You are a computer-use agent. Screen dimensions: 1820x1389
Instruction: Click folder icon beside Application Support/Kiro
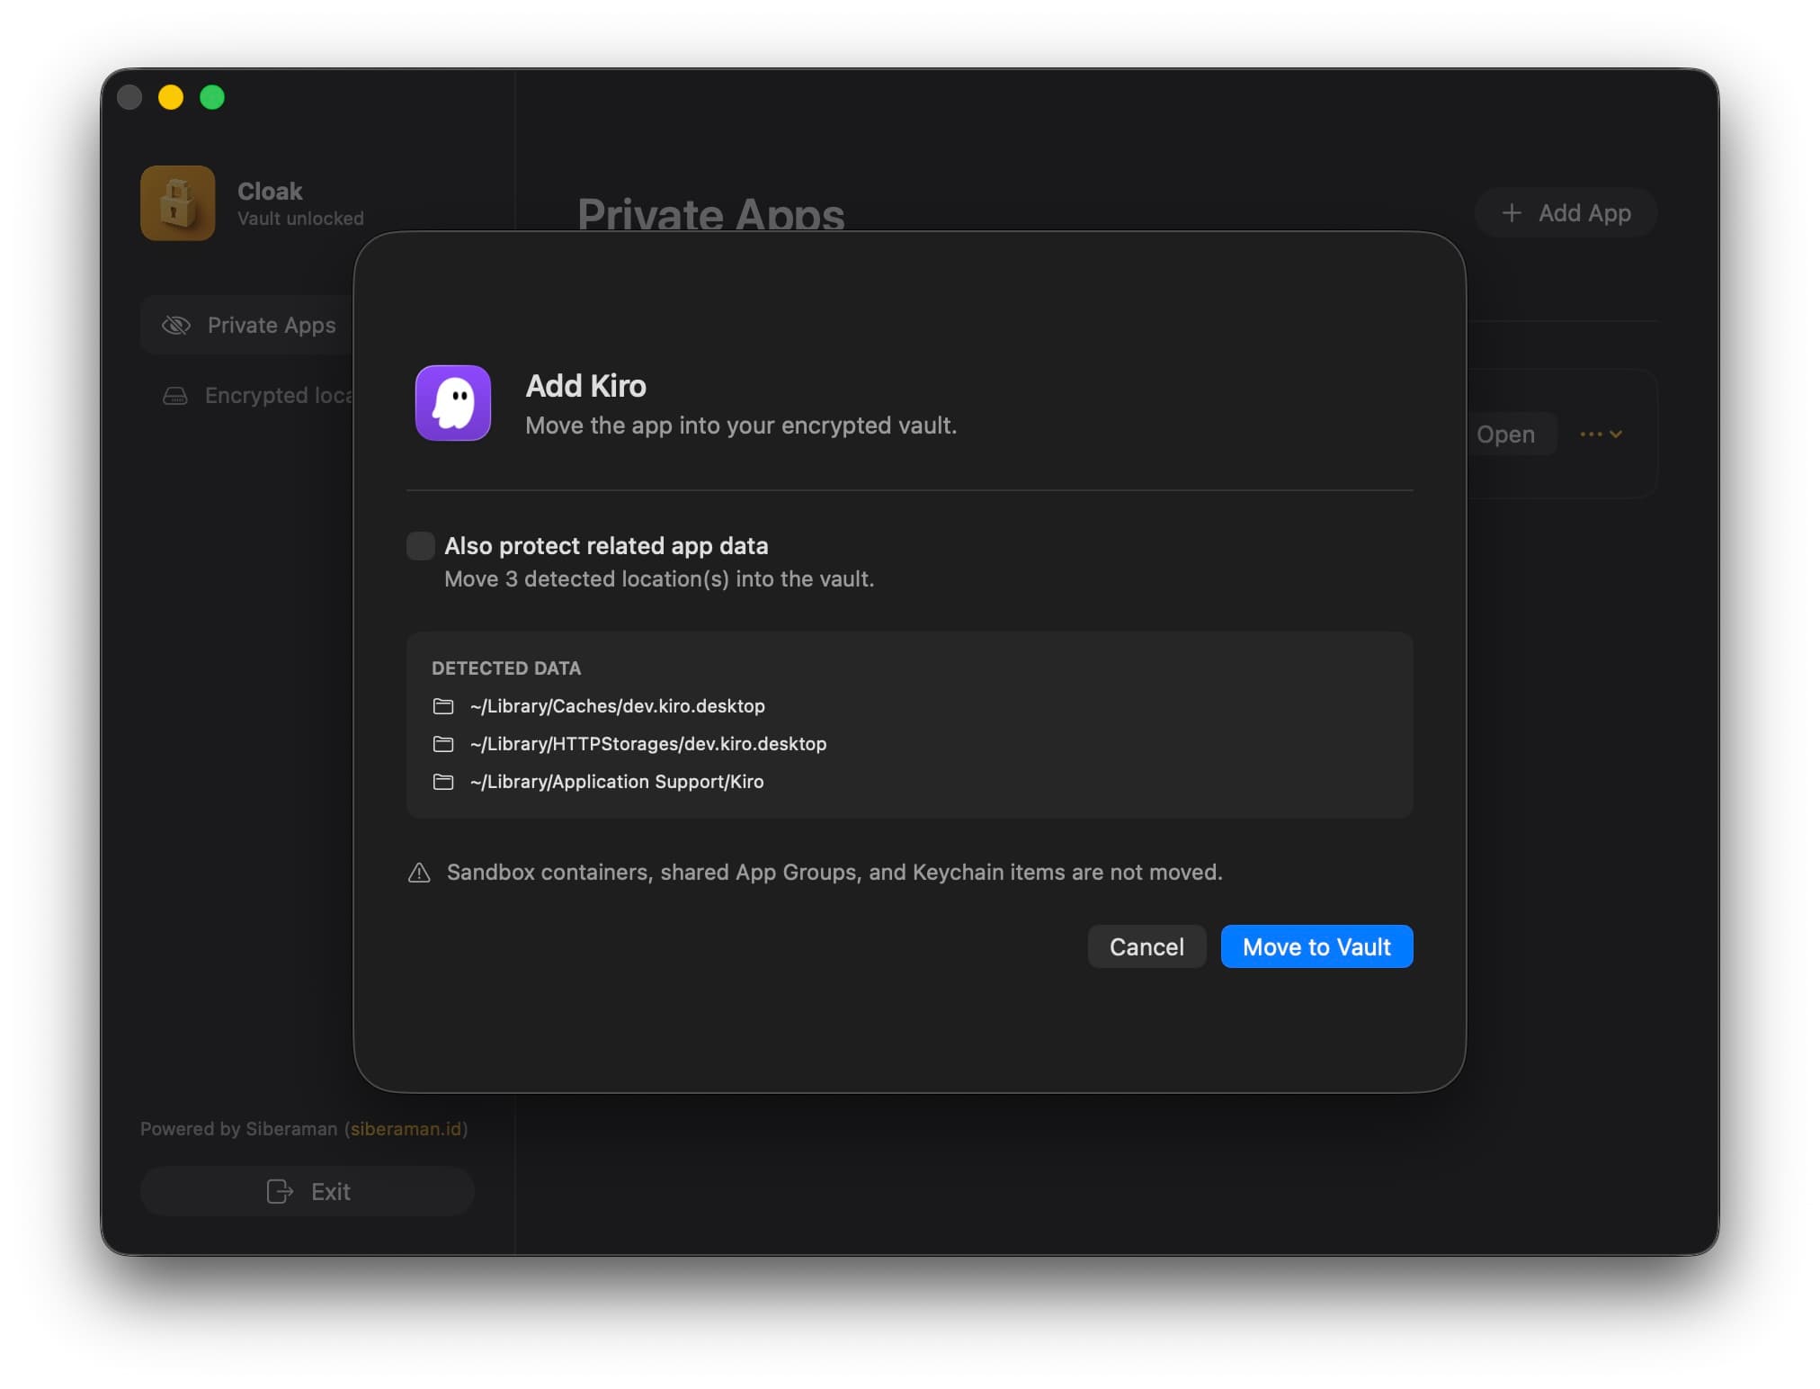click(443, 782)
